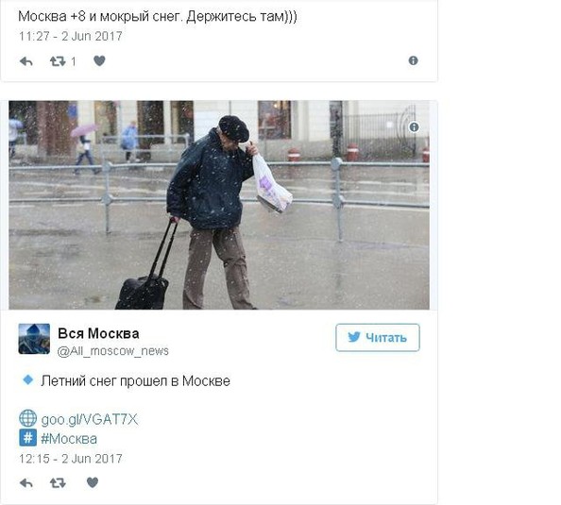Reply to the Москва +8 tweet
Viewport: 561px width, 505px height.
click(x=26, y=61)
